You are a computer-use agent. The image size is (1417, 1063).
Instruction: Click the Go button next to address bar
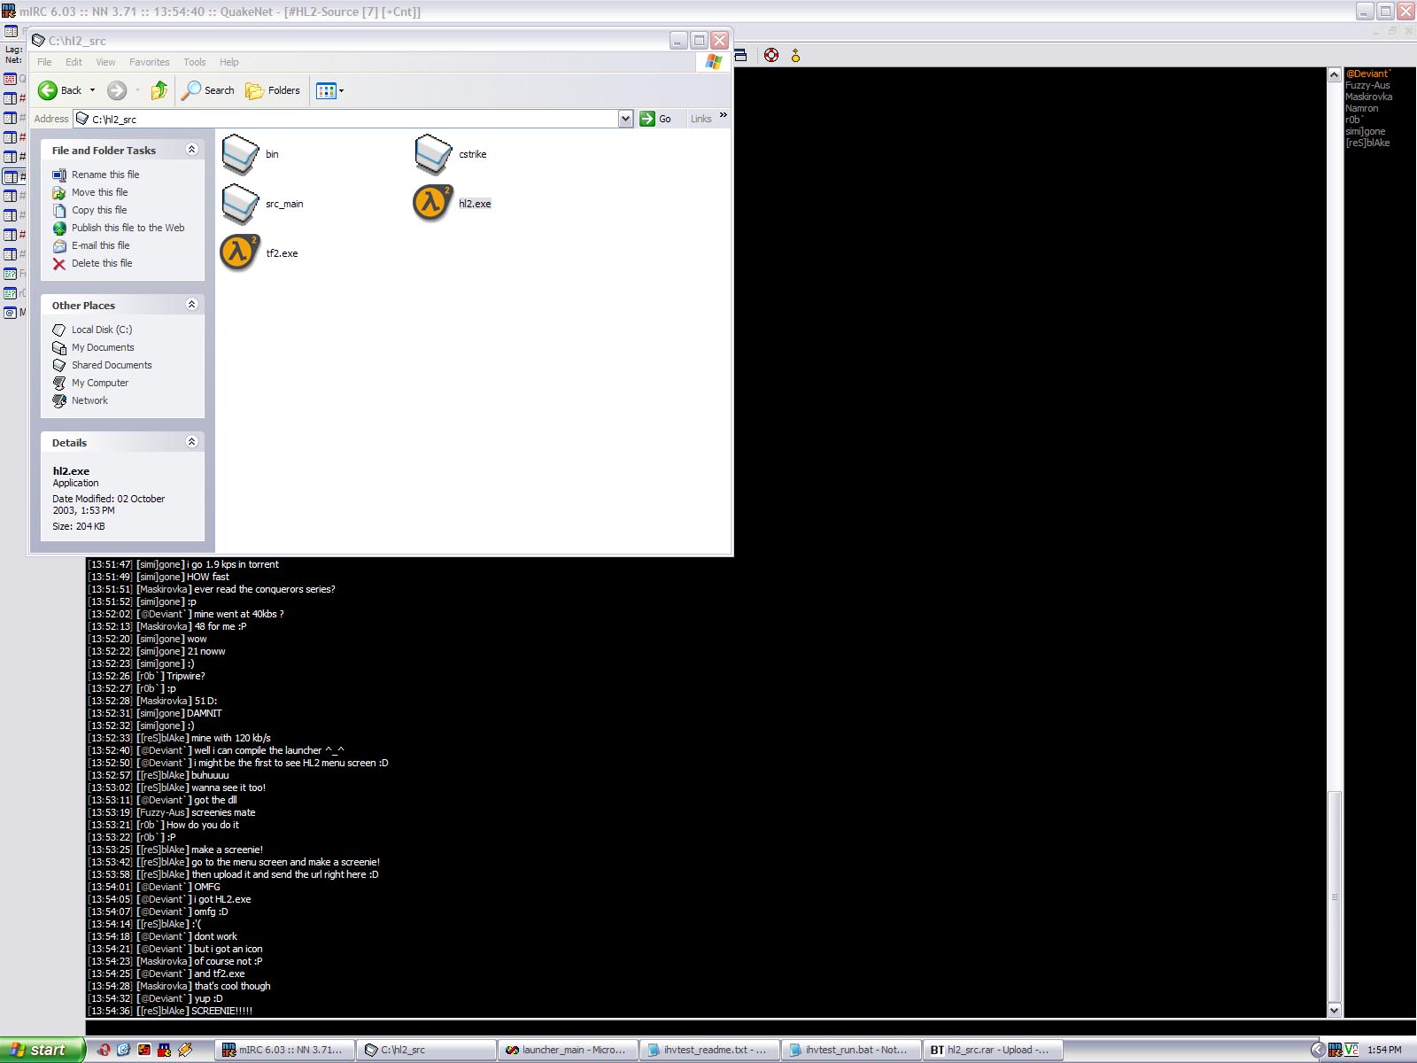tap(656, 119)
